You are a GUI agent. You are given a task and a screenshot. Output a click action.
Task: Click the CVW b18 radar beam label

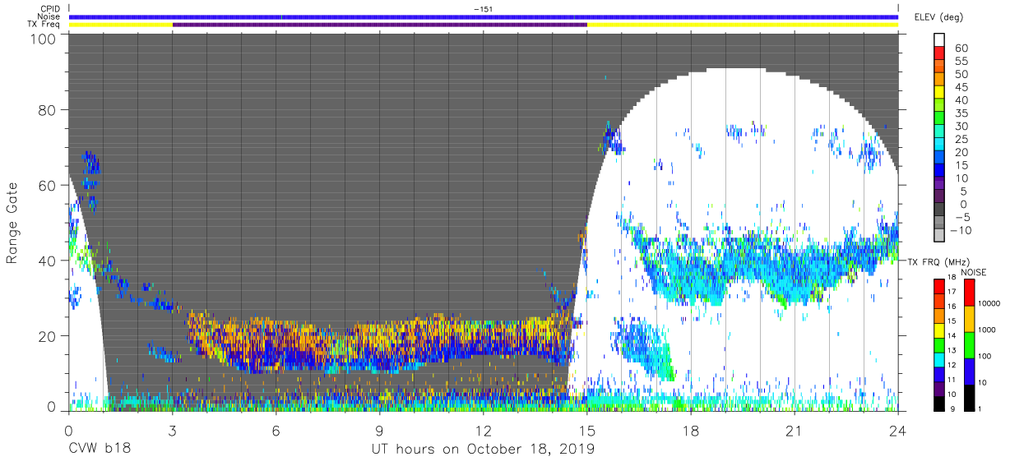[100, 449]
